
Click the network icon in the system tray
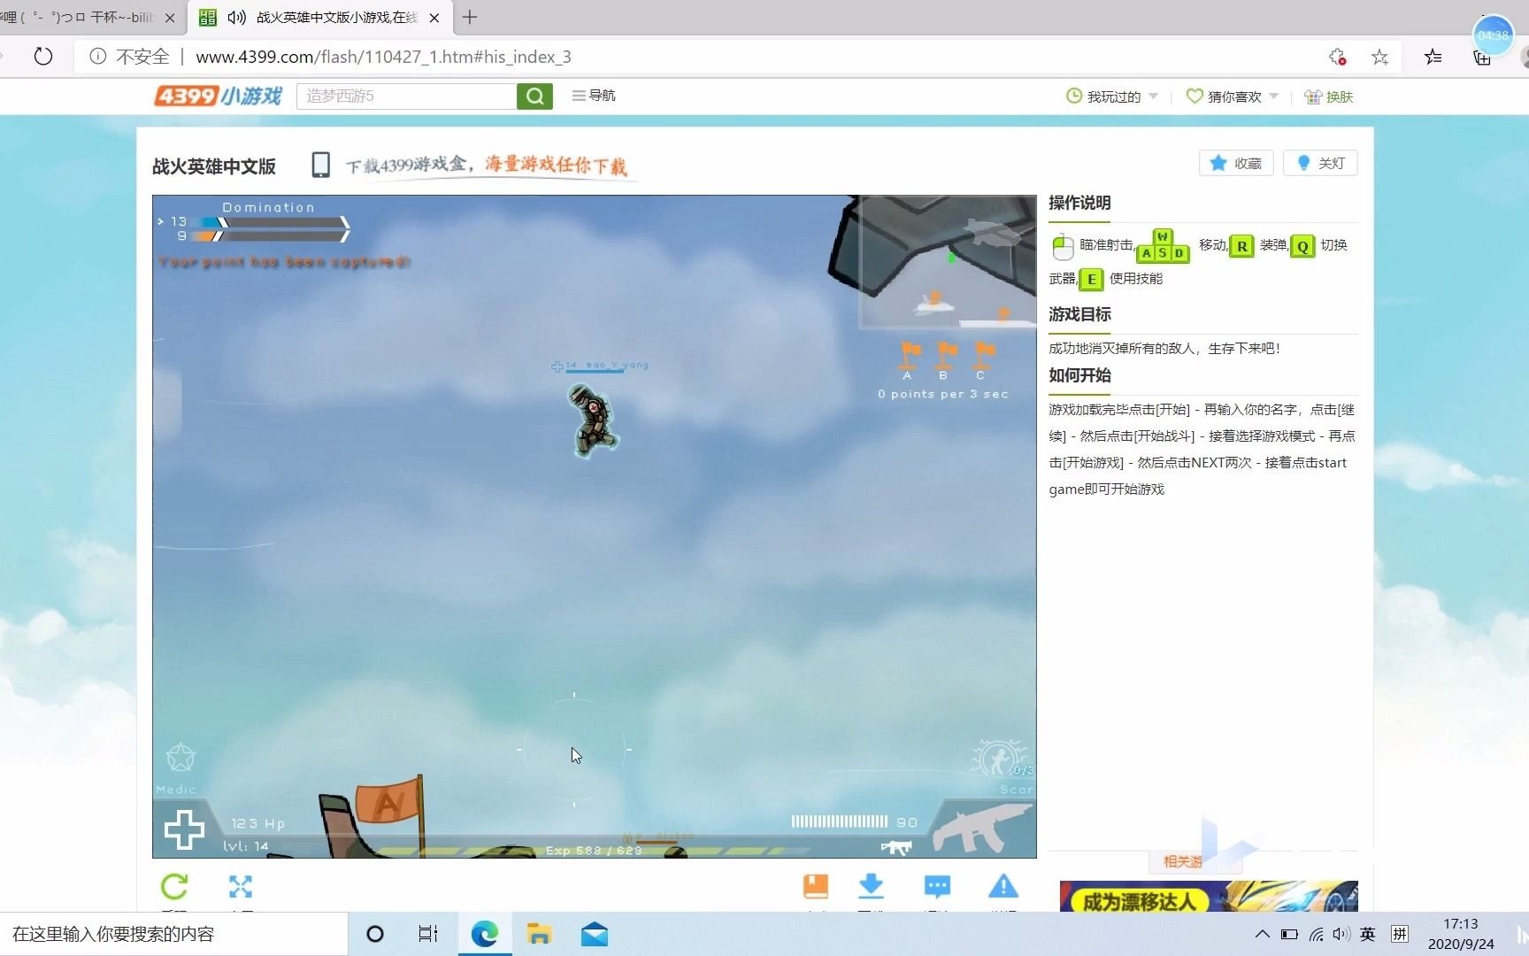(1317, 934)
